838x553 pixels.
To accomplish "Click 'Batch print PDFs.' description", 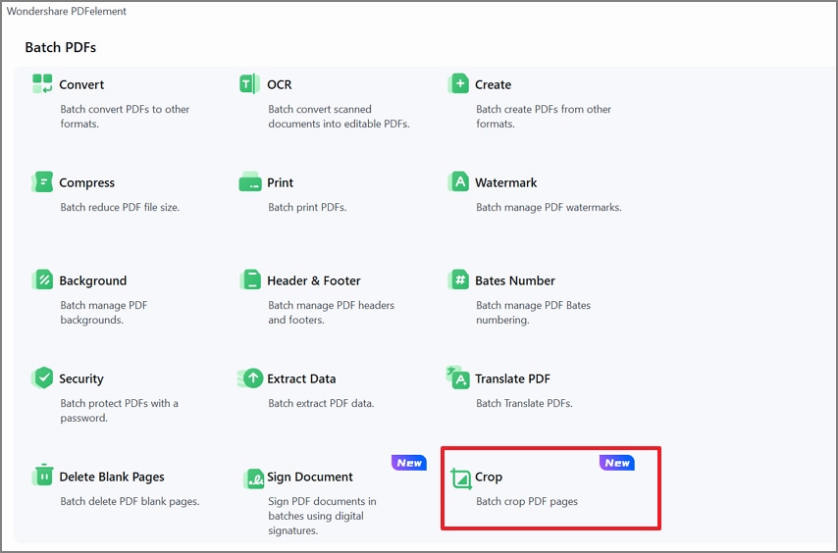I will point(307,207).
